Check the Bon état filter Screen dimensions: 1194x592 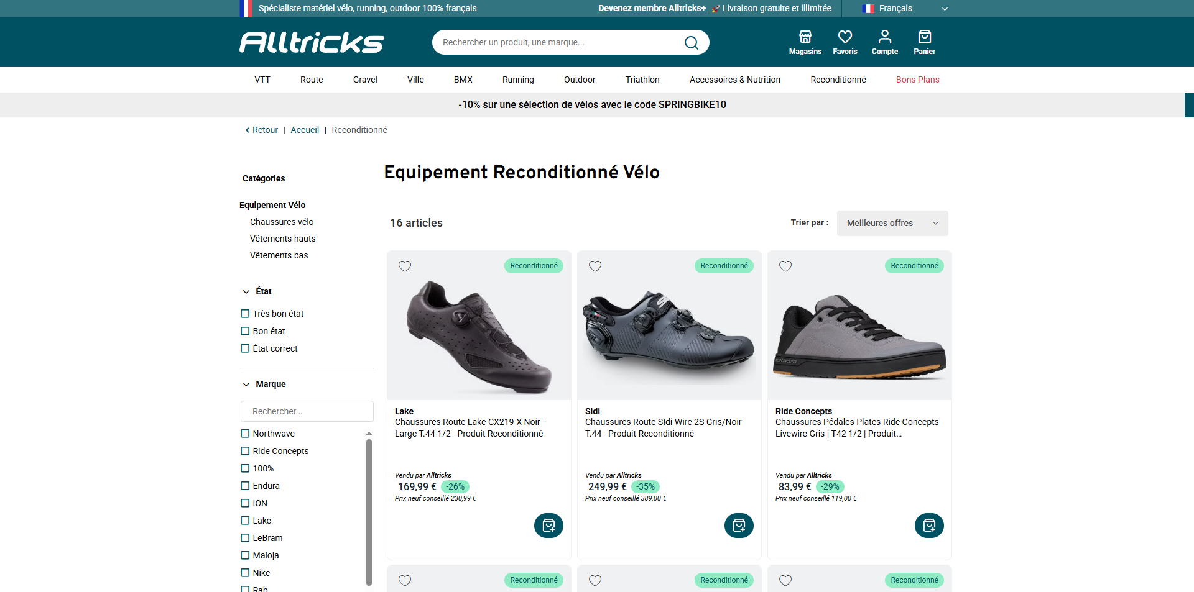pyautogui.click(x=245, y=331)
